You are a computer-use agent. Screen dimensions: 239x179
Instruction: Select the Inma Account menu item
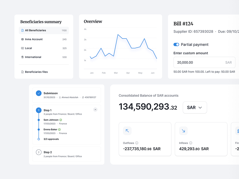44,39
